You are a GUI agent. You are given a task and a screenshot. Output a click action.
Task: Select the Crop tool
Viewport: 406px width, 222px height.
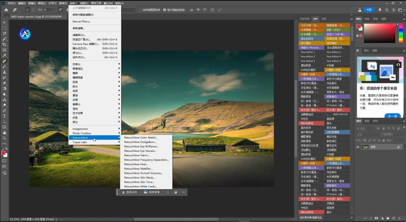tap(4, 44)
